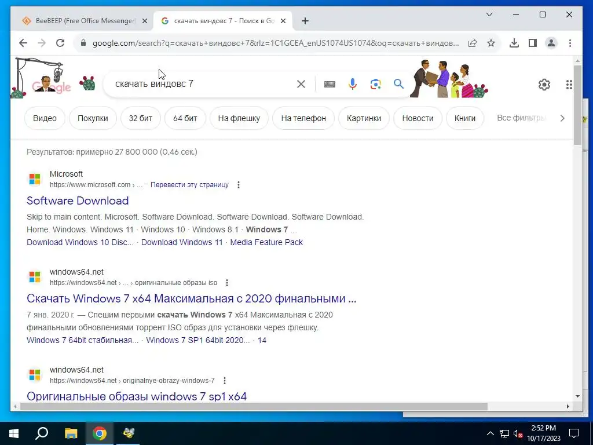The height and width of the screenshot is (445, 593).
Task: View site information via the lock icon
Action: pos(83,43)
